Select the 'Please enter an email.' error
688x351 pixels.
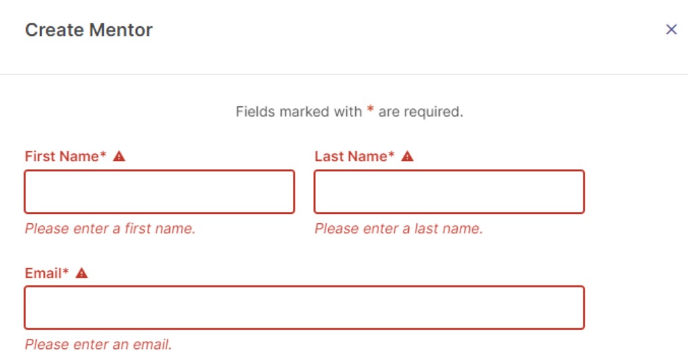(x=98, y=344)
